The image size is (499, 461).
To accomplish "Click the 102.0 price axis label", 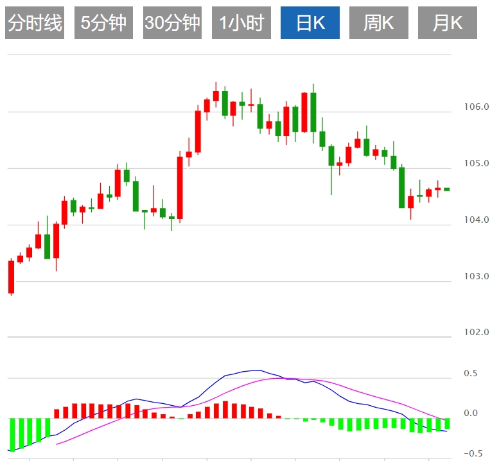I will 477,332.
